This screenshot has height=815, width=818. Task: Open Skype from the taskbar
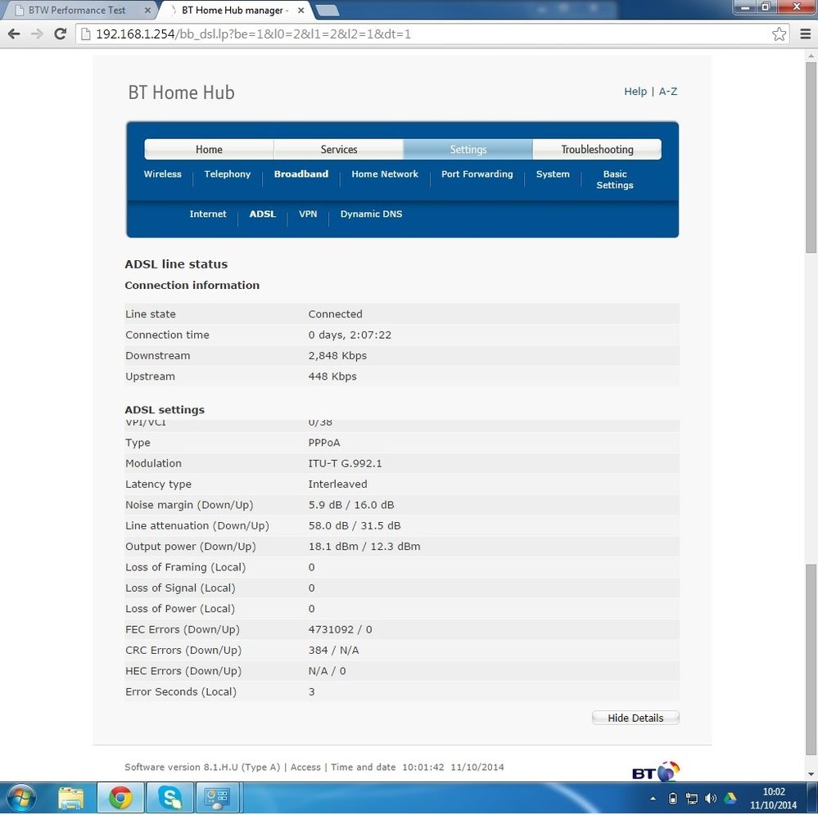(x=170, y=798)
